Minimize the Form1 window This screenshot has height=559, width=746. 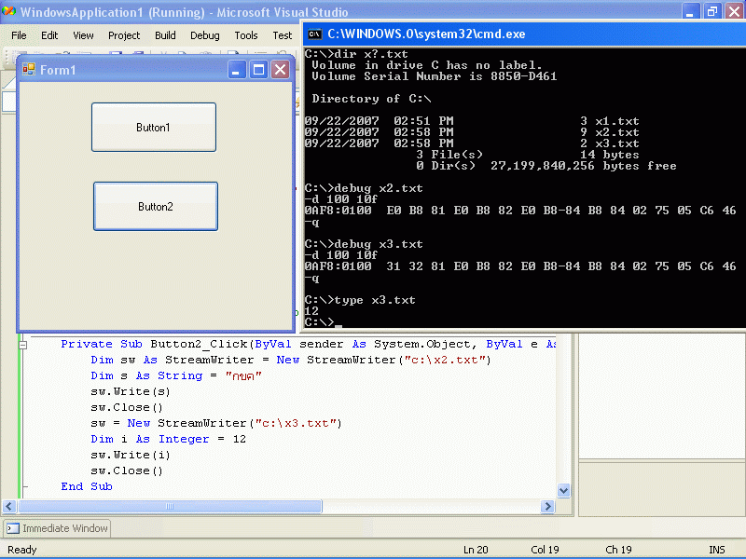[238, 70]
